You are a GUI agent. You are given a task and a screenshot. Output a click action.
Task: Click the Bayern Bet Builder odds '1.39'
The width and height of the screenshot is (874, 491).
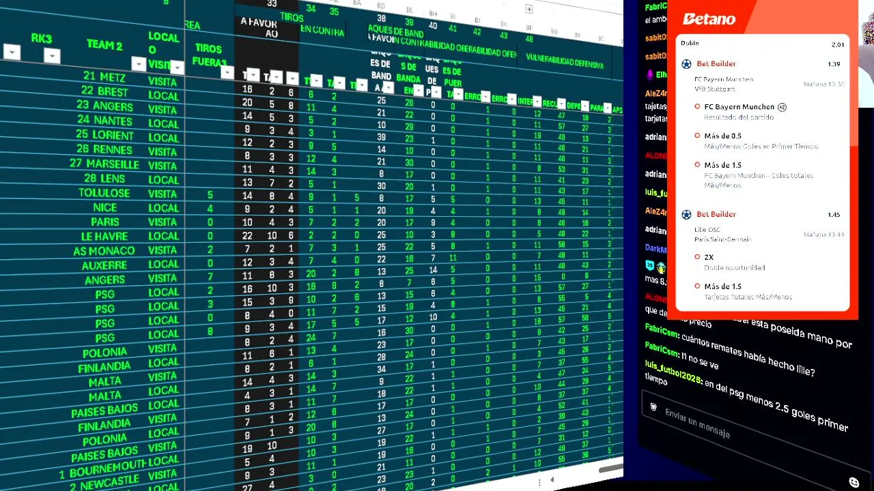[834, 64]
